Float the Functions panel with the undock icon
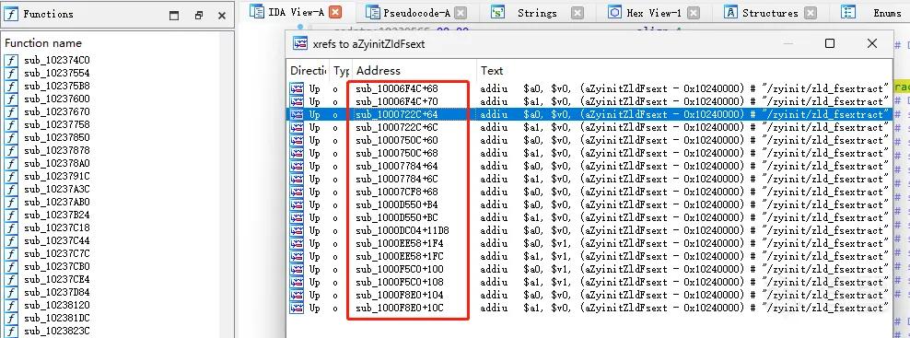This screenshot has width=910, height=338. click(198, 16)
